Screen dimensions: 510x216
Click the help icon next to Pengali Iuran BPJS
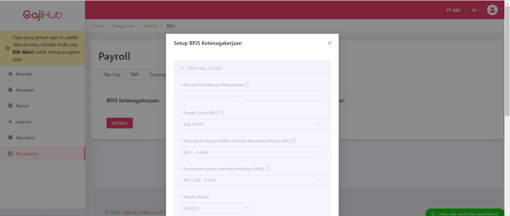coord(221,113)
